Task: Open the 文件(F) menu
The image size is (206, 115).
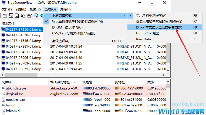Action: [x=7, y=9]
